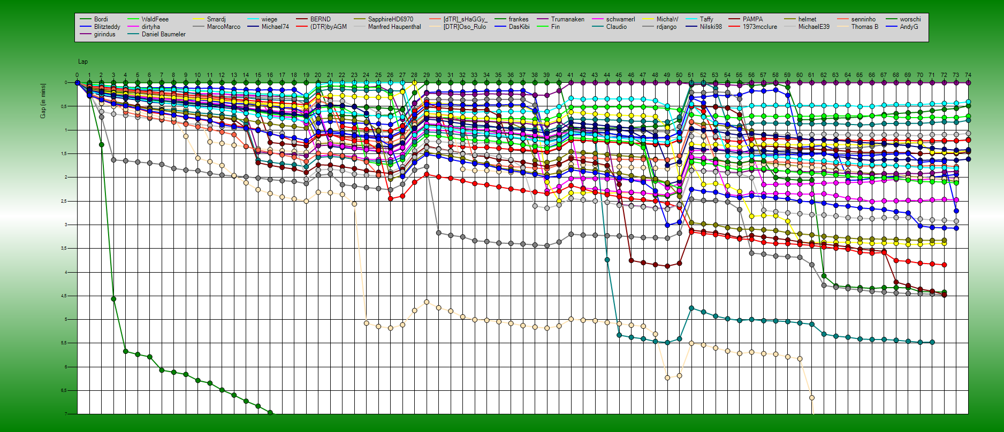1004x432 pixels.
Task: Click Michael74 in the legend
Action: [x=275, y=27]
